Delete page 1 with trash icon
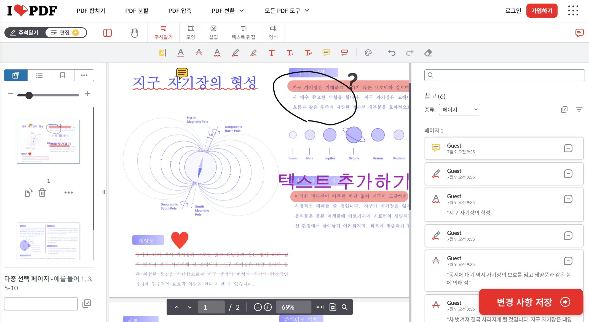The width and height of the screenshot is (589, 322). click(42, 193)
